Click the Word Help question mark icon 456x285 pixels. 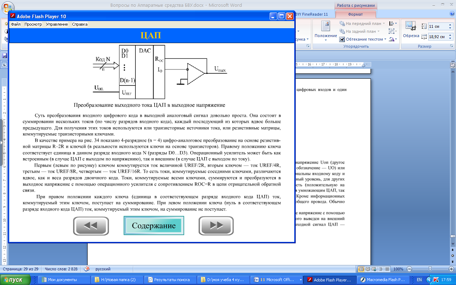pyautogui.click(x=452, y=14)
